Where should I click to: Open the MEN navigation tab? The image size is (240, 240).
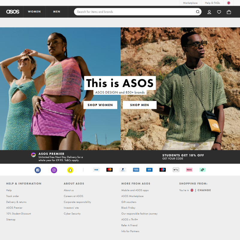pos(57,12)
